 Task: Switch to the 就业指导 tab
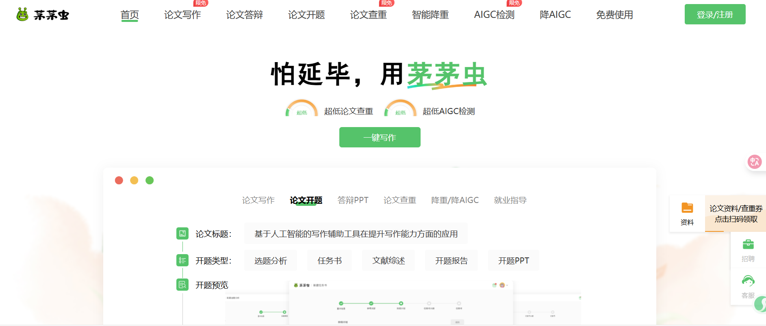click(510, 200)
